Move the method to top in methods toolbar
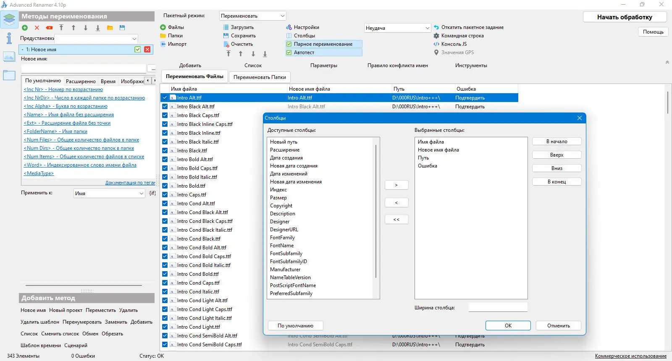Image resolution: width=672 pixels, height=361 pixels. pyautogui.click(x=61, y=28)
